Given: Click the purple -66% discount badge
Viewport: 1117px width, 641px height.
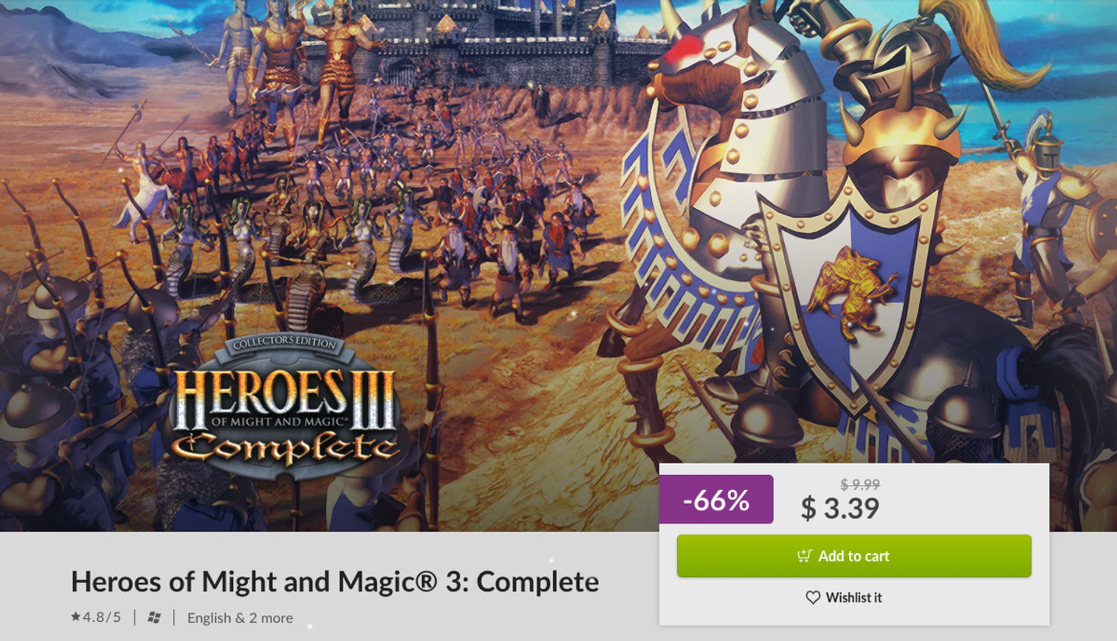Looking at the screenshot, I should (716, 500).
